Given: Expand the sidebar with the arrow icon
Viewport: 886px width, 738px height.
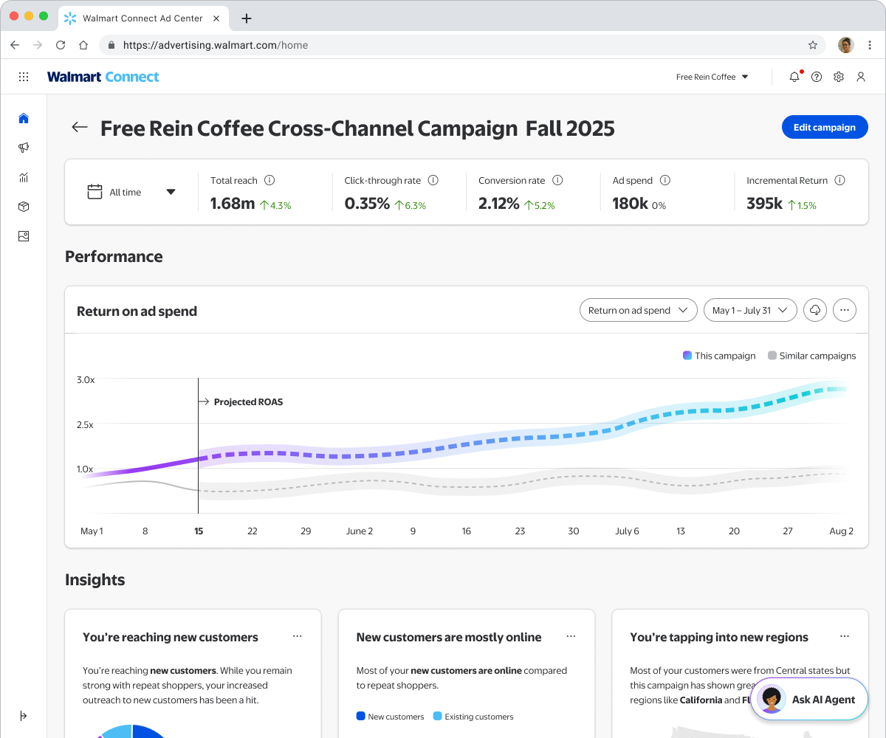Looking at the screenshot, I should pyautogui.click(x=24, y=716).
